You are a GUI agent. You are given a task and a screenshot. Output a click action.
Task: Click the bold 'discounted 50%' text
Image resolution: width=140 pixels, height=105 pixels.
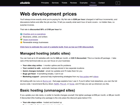(37, 30)
